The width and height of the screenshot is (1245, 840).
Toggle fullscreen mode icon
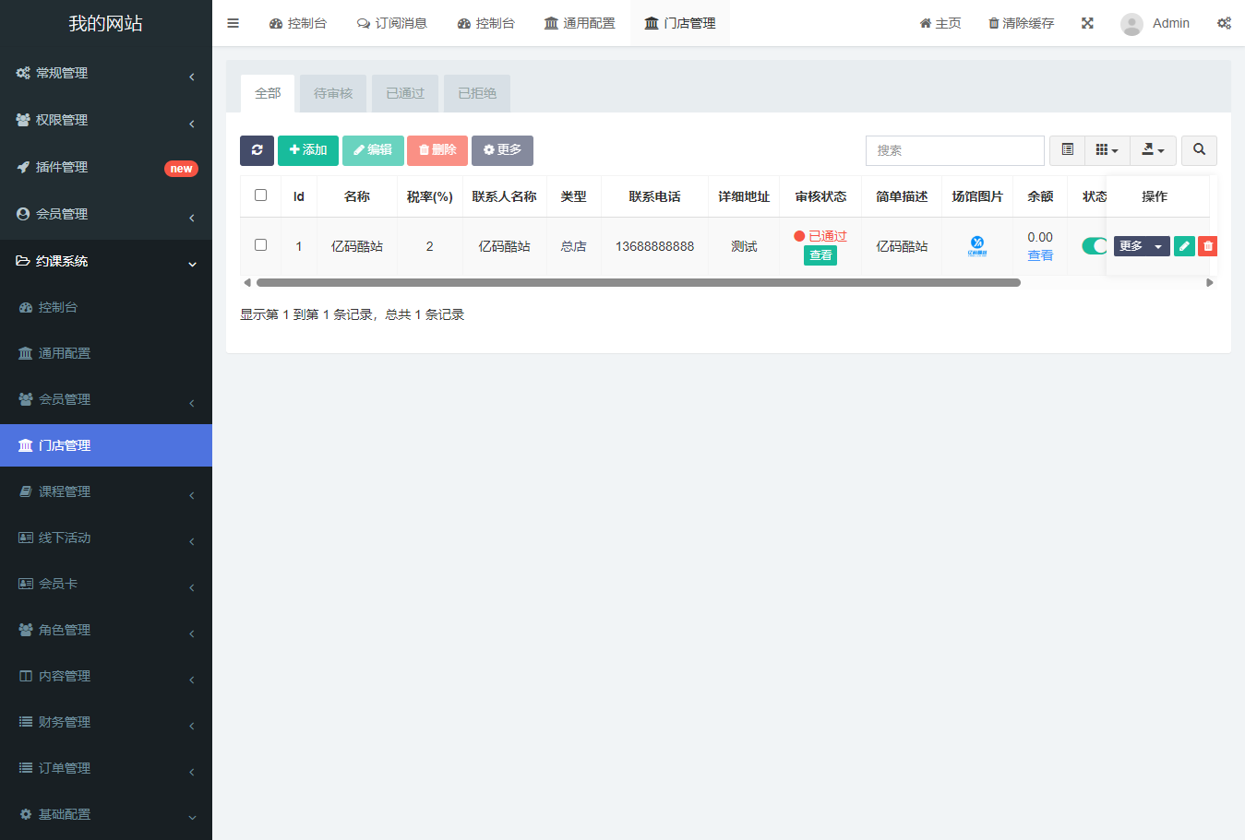pyautogui.click(x=1087, y=23)
